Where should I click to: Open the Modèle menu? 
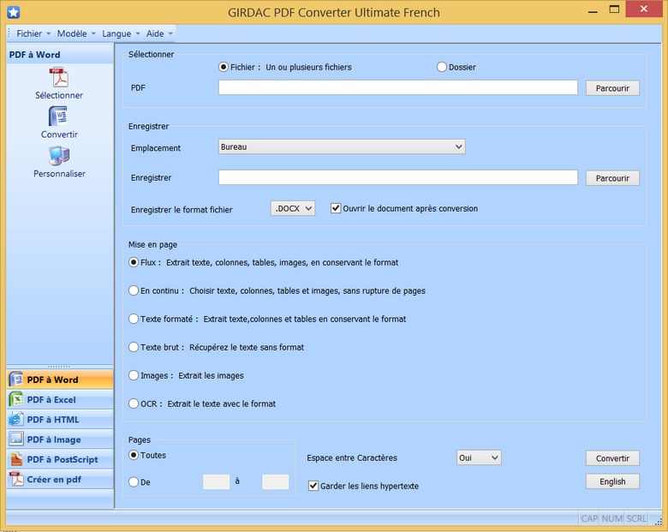pos(76,33)
